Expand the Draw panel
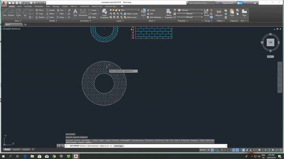This screenshot has height=159, width=284. click(18, 21)
